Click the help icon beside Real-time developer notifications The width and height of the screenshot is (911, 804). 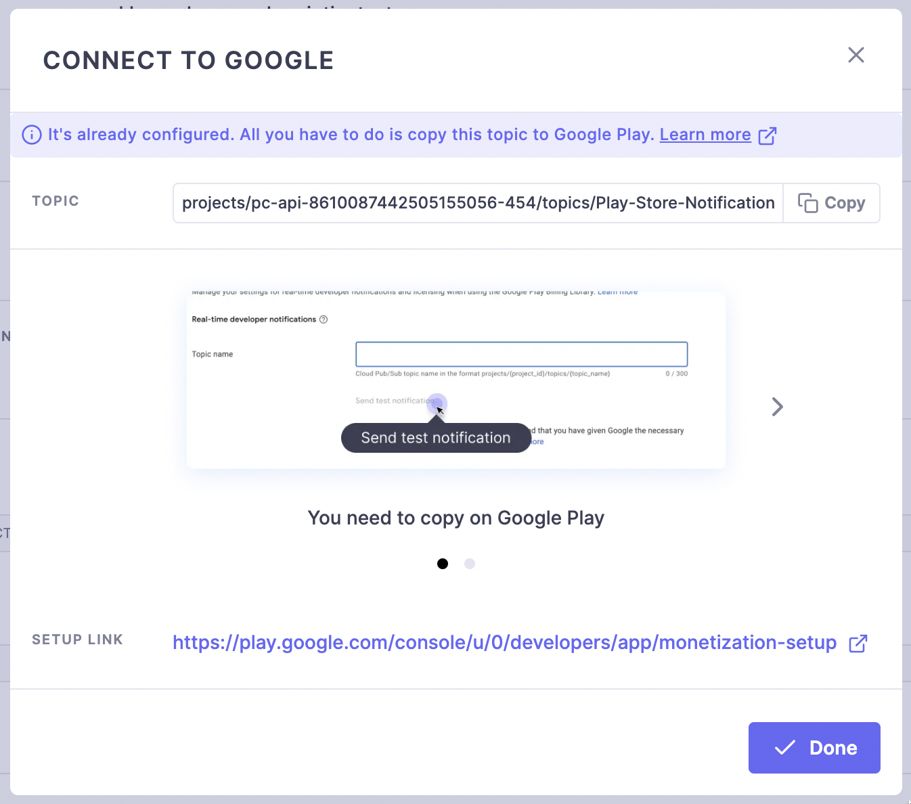tap(324, 319)
